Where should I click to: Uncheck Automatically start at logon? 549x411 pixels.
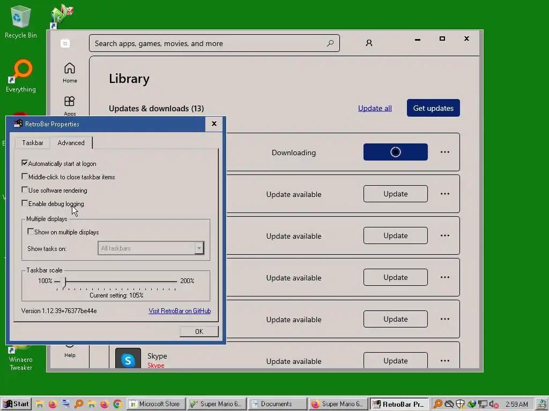(25, 163)
